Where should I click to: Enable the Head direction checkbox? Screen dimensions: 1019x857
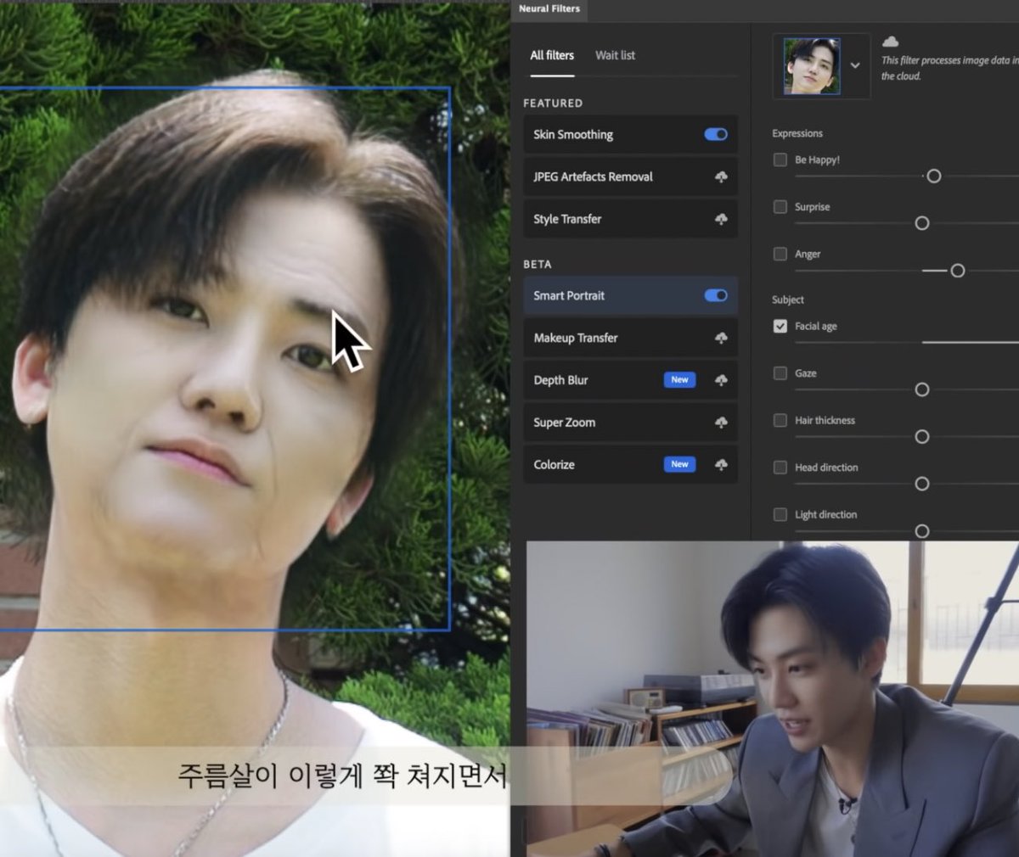pos(780,468)
